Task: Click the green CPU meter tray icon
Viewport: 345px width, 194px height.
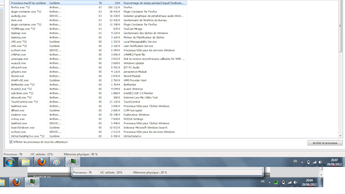Action: pos(276,182)
